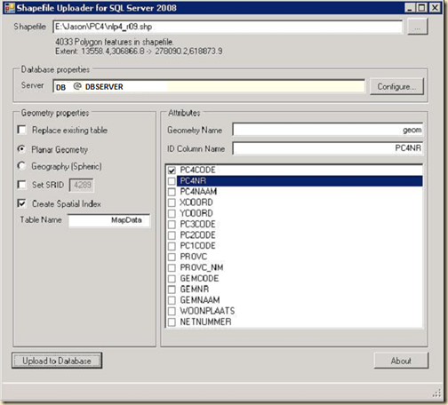Open the About dialog
This screenshot has height=405, width=448.
pyautogui.click(x=401, y=361)
